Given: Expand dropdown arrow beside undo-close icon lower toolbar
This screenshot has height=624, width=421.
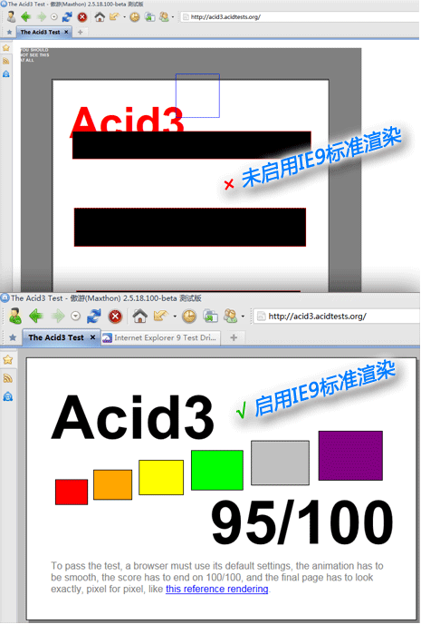Looking at the screenshot, I should tap(175, 317).
